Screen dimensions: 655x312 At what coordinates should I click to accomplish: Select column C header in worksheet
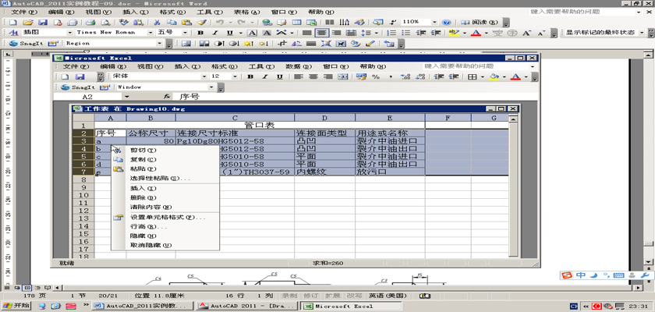[x=235, y=118]
